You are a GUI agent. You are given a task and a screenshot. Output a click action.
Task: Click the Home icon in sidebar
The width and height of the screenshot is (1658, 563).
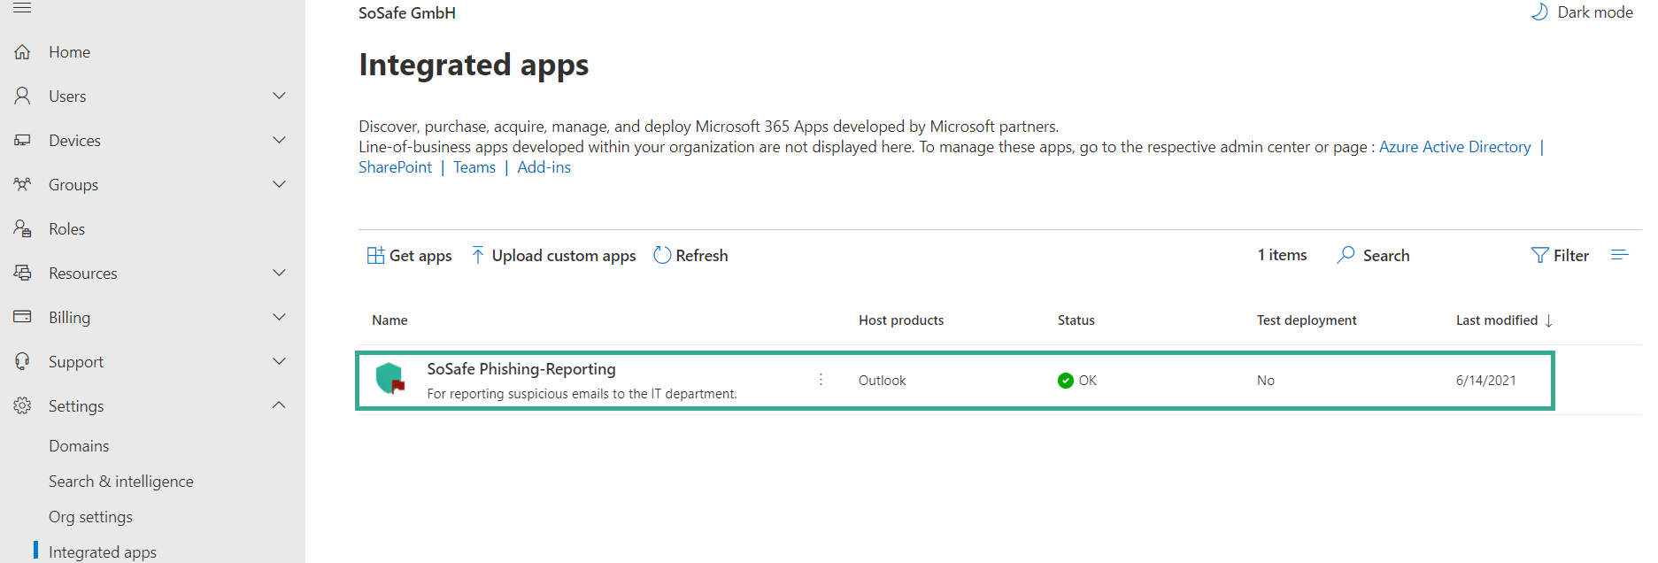click(x=23, y=52)
